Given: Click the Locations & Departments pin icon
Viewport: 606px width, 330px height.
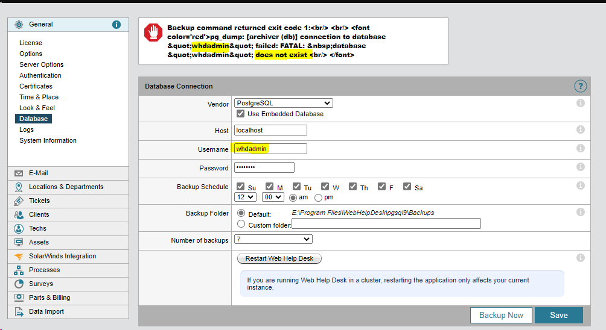Looking at the screenshot, I should (x=18, y=187).
